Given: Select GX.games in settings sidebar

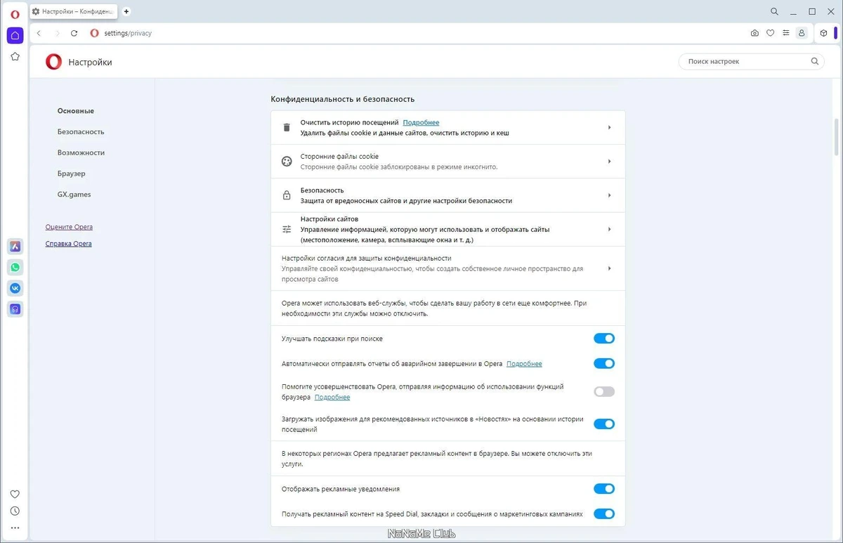Looking at the screenshot, I should [x=74, y=195].
